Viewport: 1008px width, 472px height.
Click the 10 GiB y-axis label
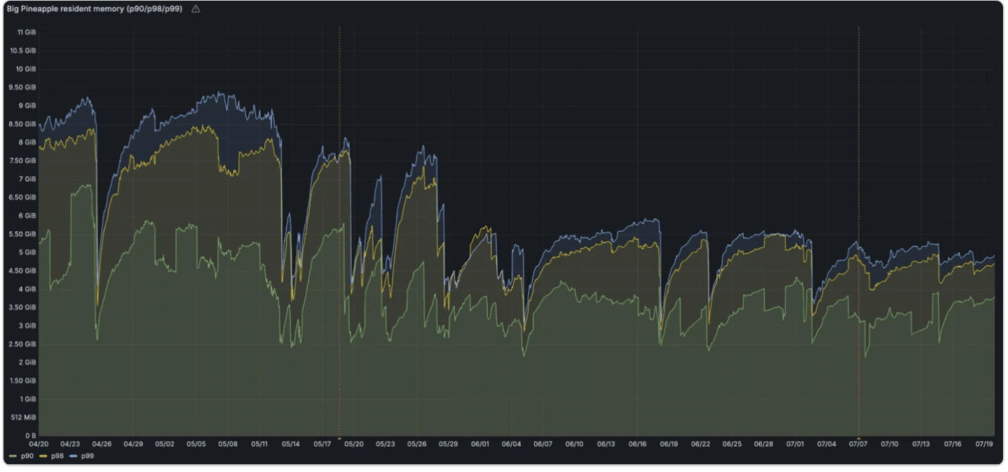pos(27,69)
